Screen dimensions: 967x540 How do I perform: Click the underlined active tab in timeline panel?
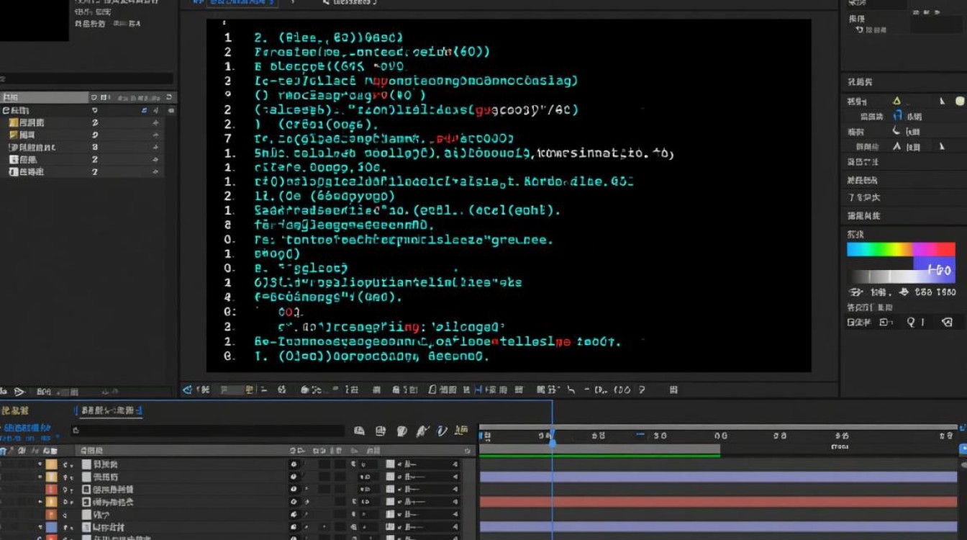[111, 410]
